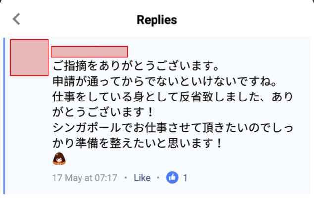Click the Replies header title
Screen dimensions: 314x202
pyautogui.click(x=157, y=20)
